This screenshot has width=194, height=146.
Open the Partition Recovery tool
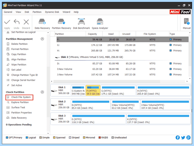61,24
